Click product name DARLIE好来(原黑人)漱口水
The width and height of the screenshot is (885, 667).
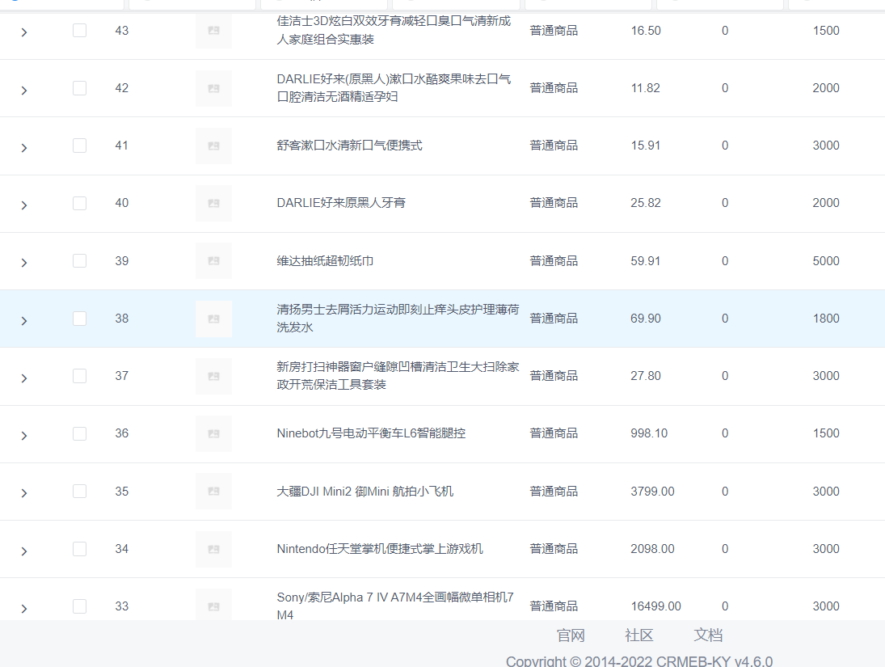(x=394, y=87)
